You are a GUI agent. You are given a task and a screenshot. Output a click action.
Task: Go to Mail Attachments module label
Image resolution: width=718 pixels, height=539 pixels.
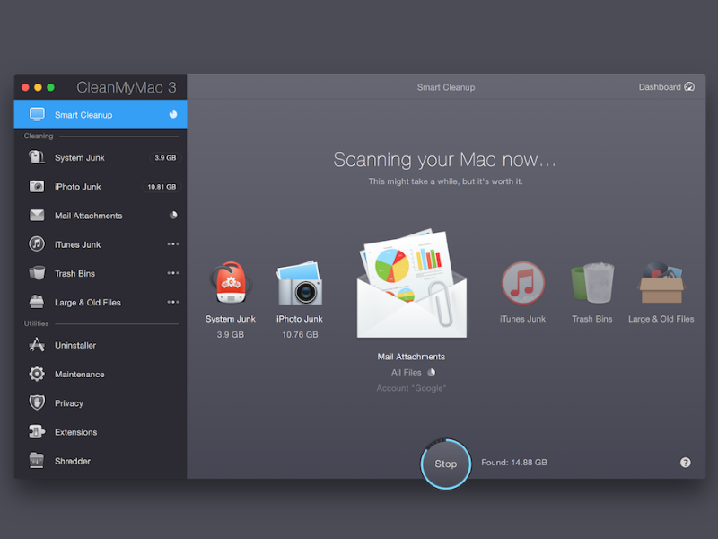click(x=88, y=216)
